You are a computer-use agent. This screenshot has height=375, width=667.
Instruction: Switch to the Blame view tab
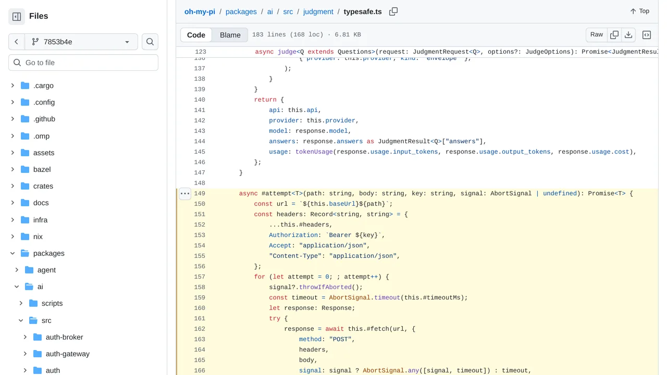(x=230, y=35)
